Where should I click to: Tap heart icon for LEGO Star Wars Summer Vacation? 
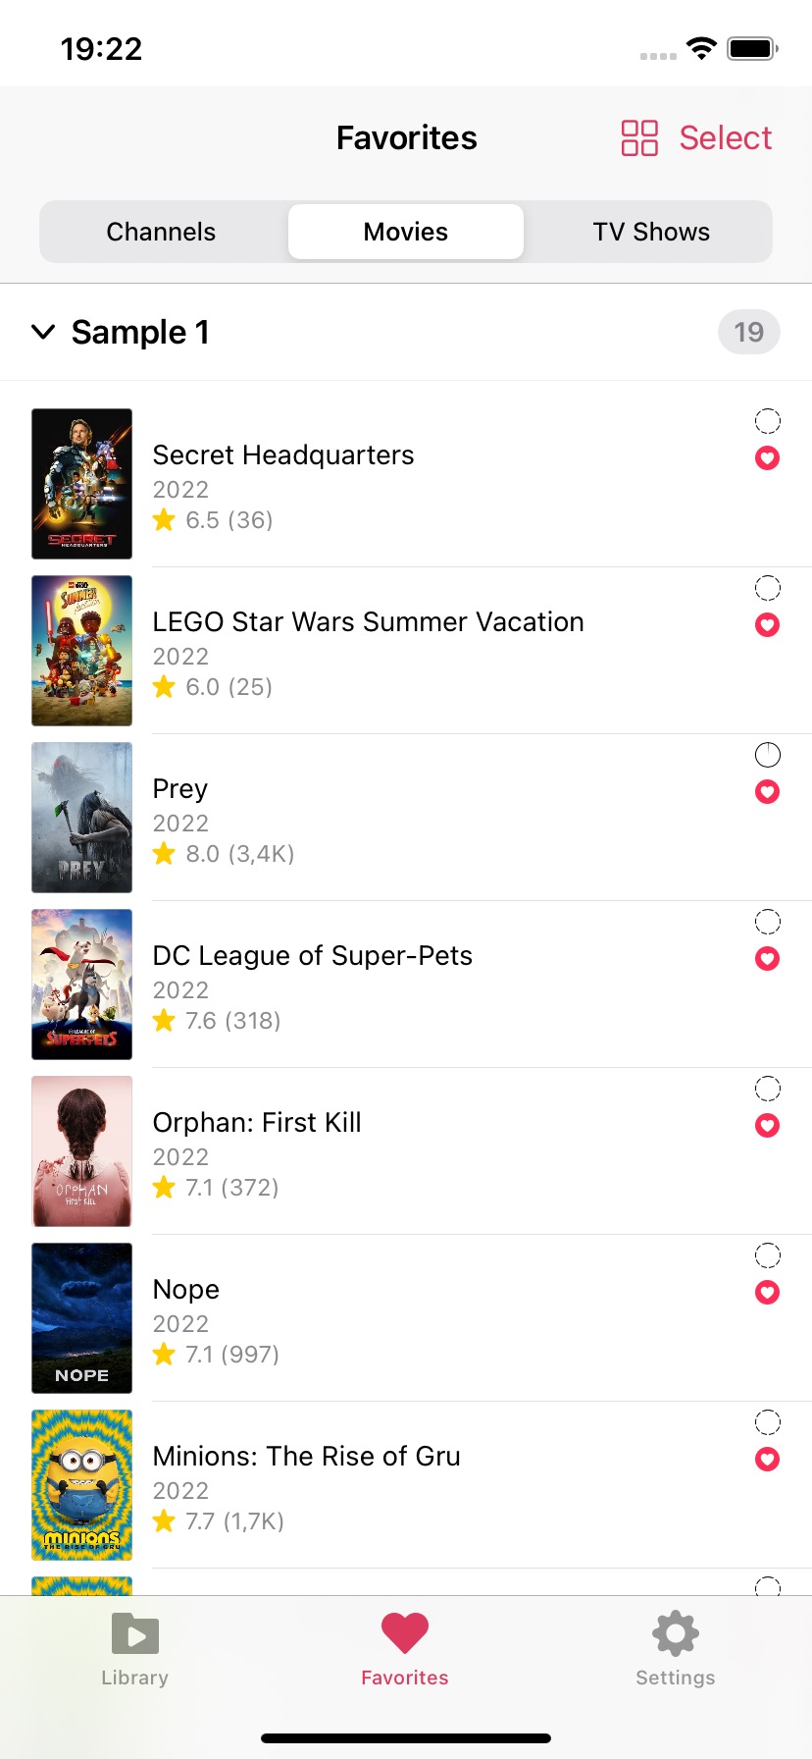pyautogui.click(x=767, y=625)
